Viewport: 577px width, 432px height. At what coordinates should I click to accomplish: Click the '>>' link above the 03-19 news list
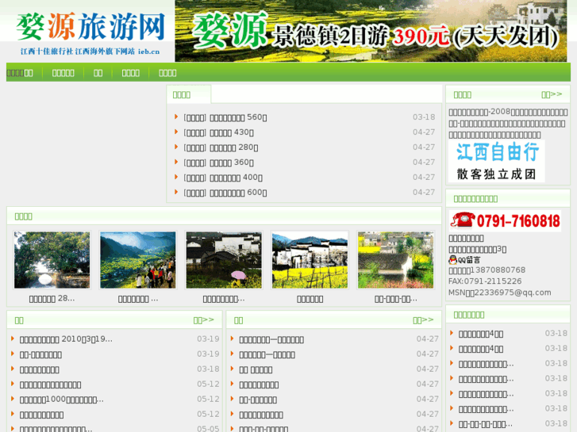click(203, 320)
